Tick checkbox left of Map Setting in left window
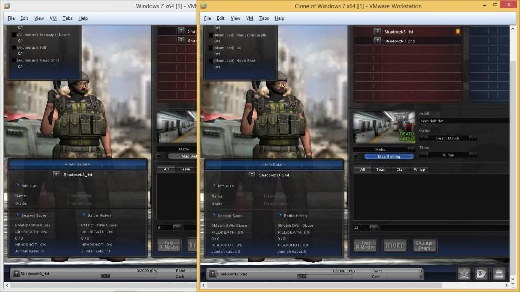The image size is (520, 292). click(x=159, y=156)
